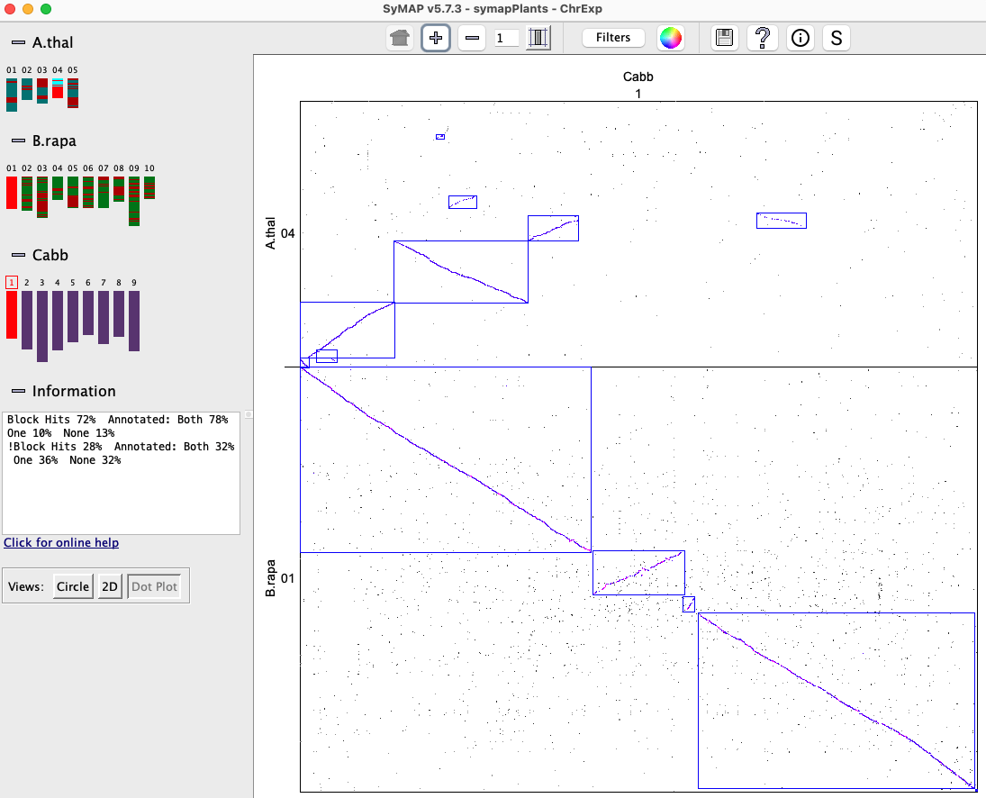Collapse the Information panel
Viewport: 986px width, 798px height.
(18, 391)
